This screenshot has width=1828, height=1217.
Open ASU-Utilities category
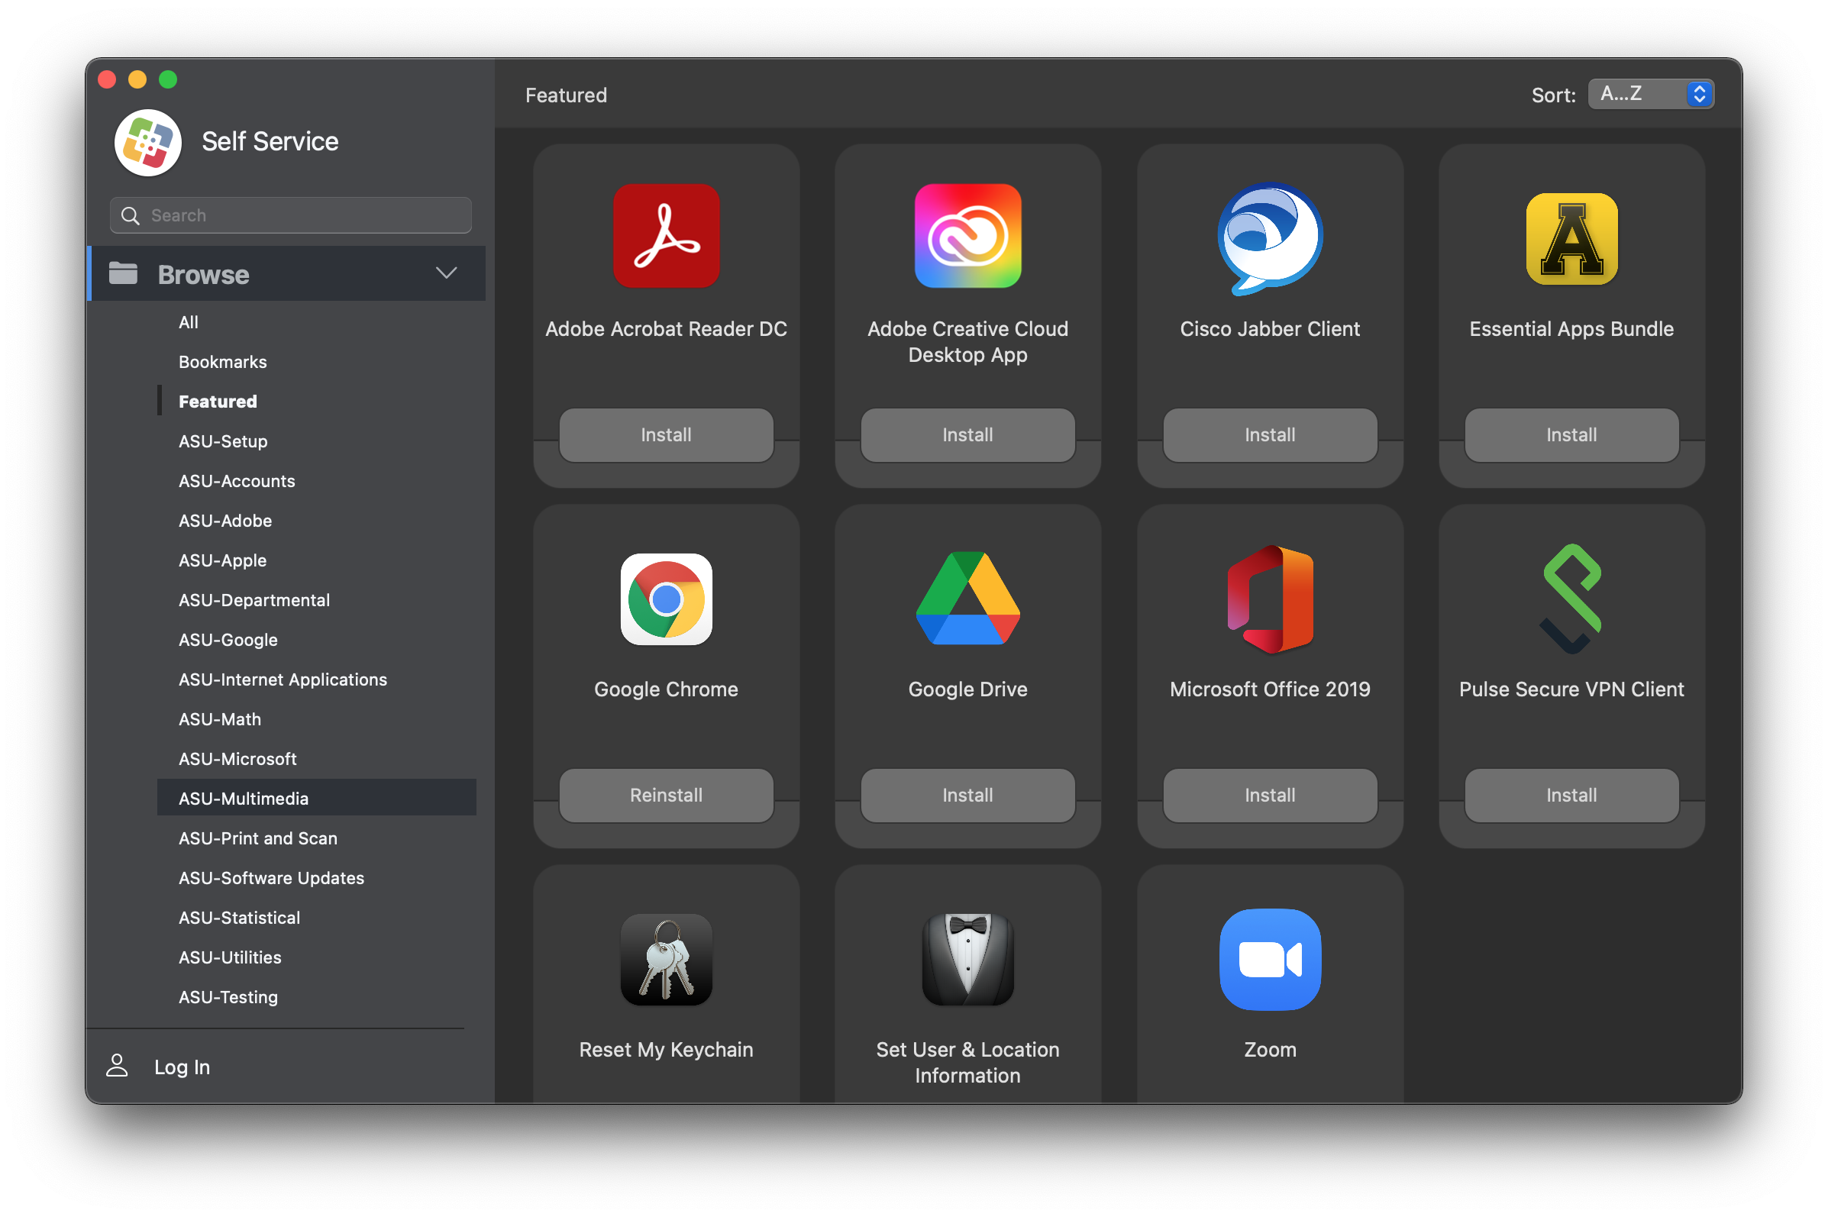coord(230,956)
